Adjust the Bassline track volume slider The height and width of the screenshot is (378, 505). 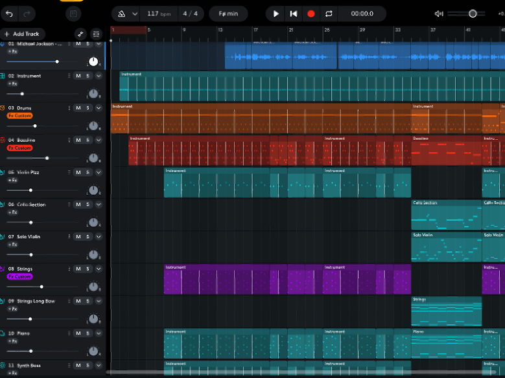pos(47,158)
